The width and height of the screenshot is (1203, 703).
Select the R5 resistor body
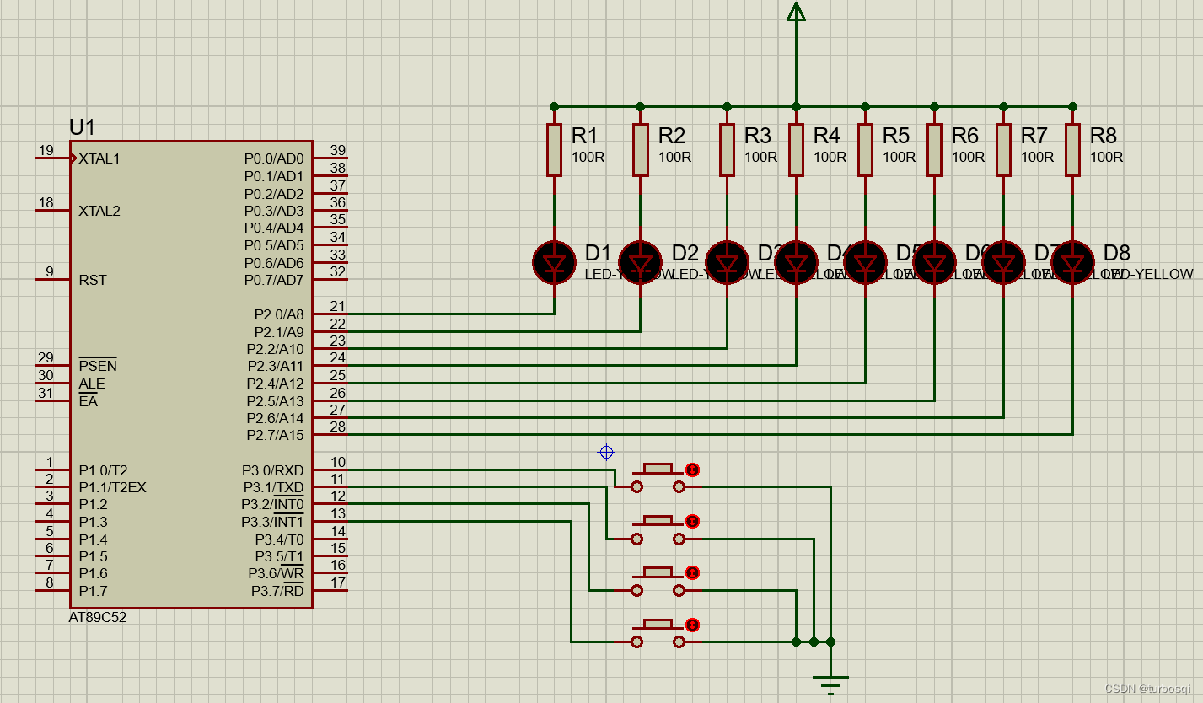pos(865,150)
